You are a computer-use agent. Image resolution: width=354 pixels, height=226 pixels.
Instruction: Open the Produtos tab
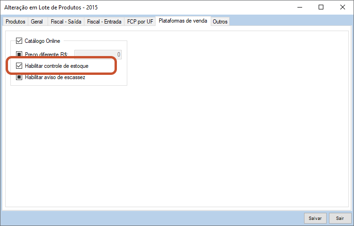(x=16, y=22)
